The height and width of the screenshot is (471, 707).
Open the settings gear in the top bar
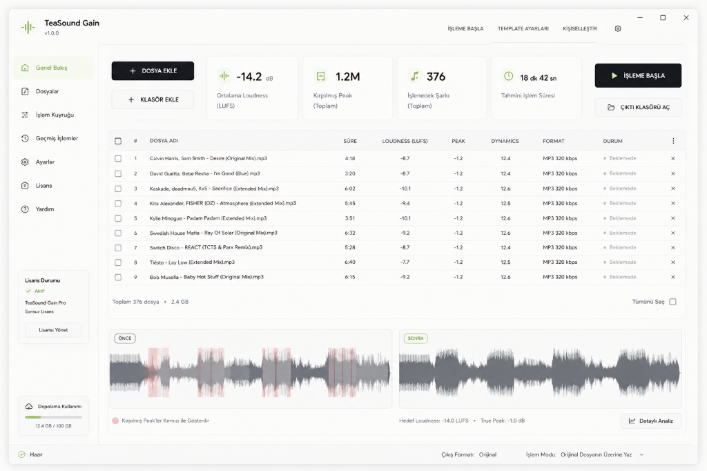[x=618, y=28]
